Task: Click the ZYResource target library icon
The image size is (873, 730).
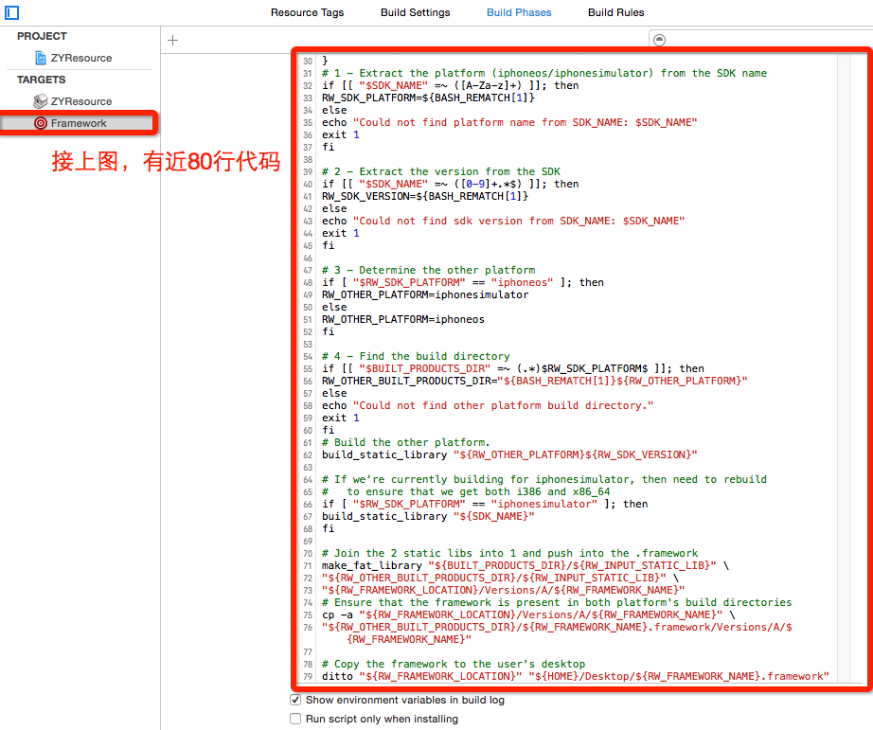Action: (40, 101)
